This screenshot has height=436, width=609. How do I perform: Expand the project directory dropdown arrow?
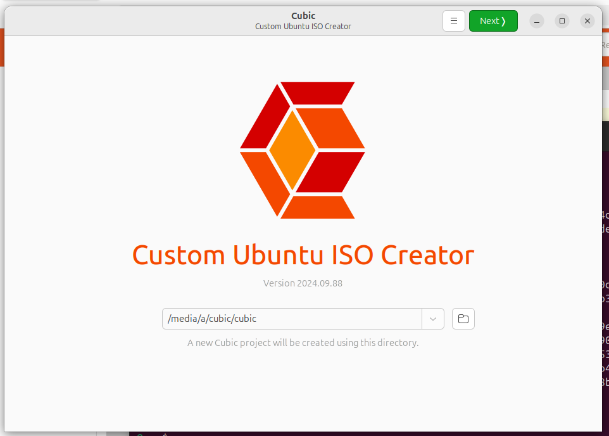(x=433, y=319)
